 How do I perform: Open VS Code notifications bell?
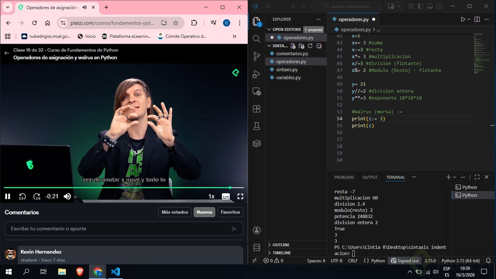pos(489,260)
